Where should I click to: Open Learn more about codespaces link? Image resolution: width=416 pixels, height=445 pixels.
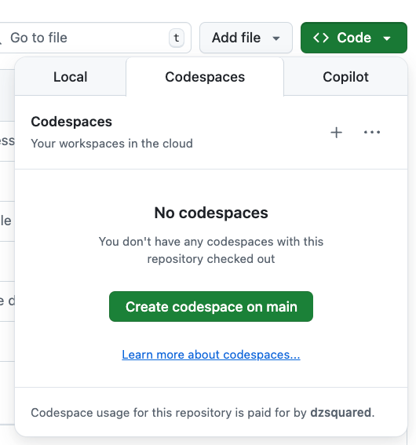(211, 355)
